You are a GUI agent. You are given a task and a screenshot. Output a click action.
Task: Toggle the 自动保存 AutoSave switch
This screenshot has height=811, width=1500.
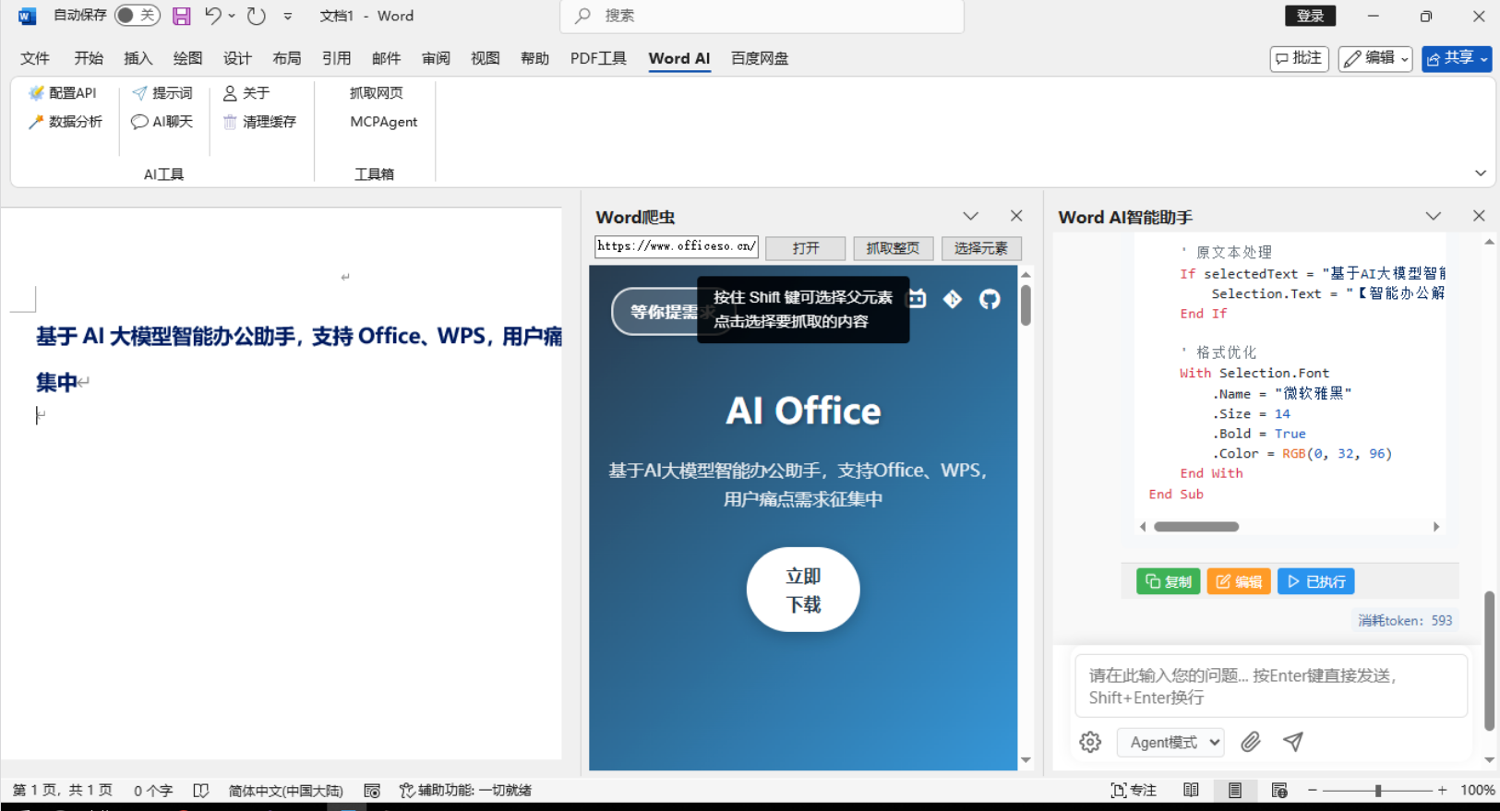pyautogui.click(x=138, y=16)
